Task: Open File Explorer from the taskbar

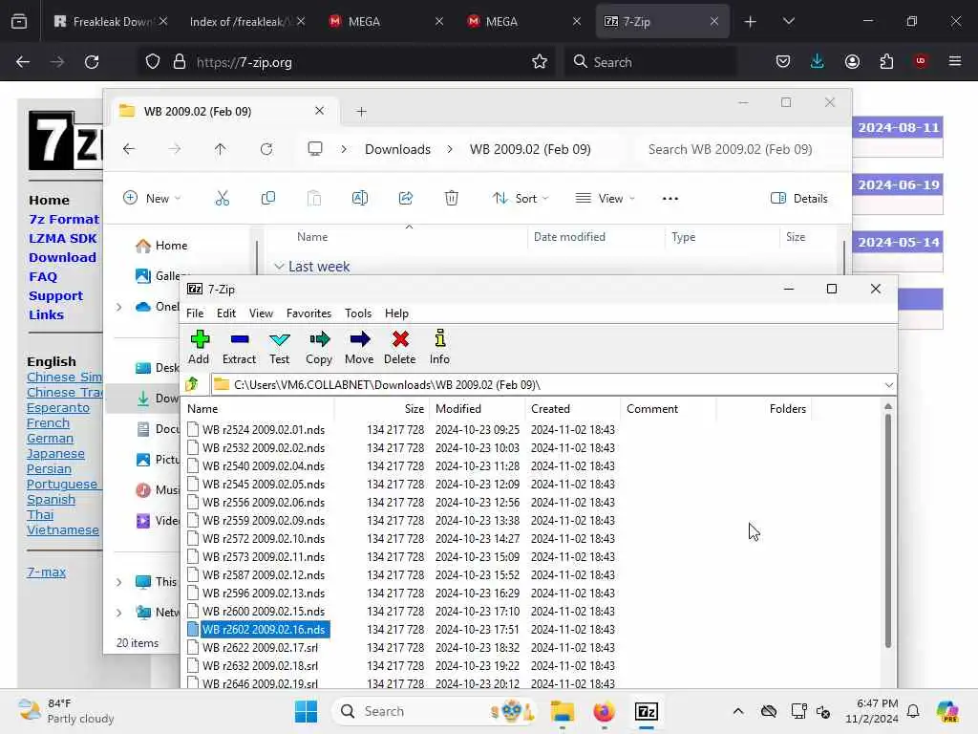Action: (x=562, y=711)
